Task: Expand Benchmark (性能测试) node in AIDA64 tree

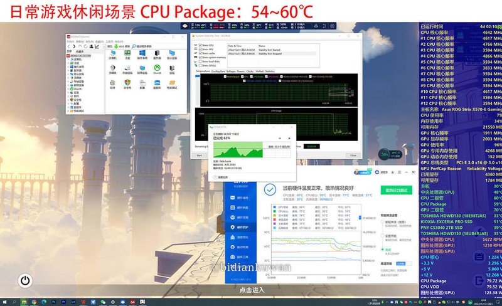Action: (68, 111)
